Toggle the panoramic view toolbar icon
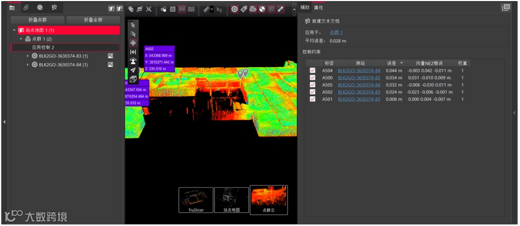 [x=182, y=9]
